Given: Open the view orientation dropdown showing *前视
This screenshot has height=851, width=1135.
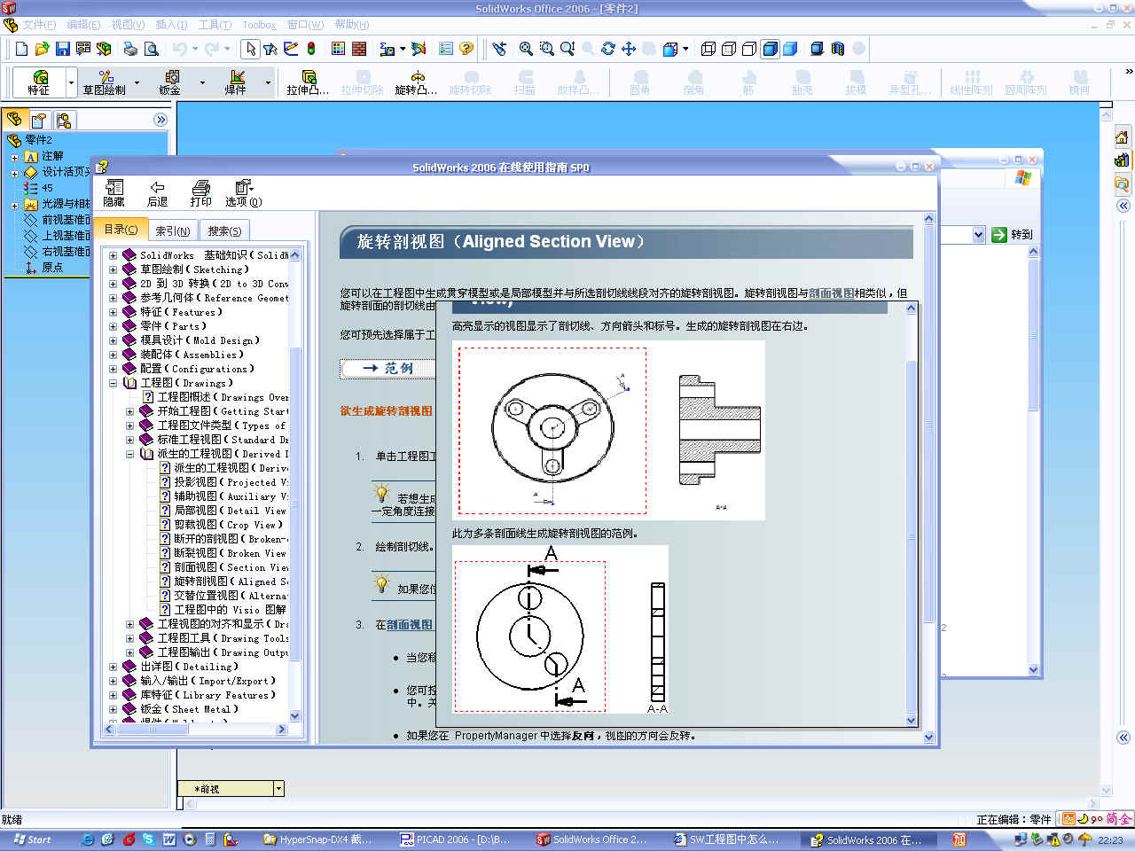Looking at the screenshot, I should [278, 788].
